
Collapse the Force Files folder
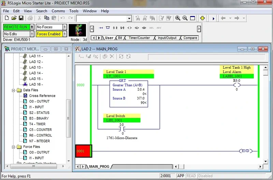(x=13, y=147)
